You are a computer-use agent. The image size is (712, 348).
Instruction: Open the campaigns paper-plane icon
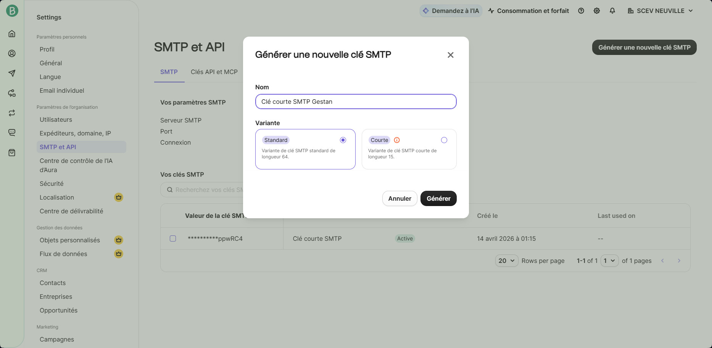coord(12,73)
